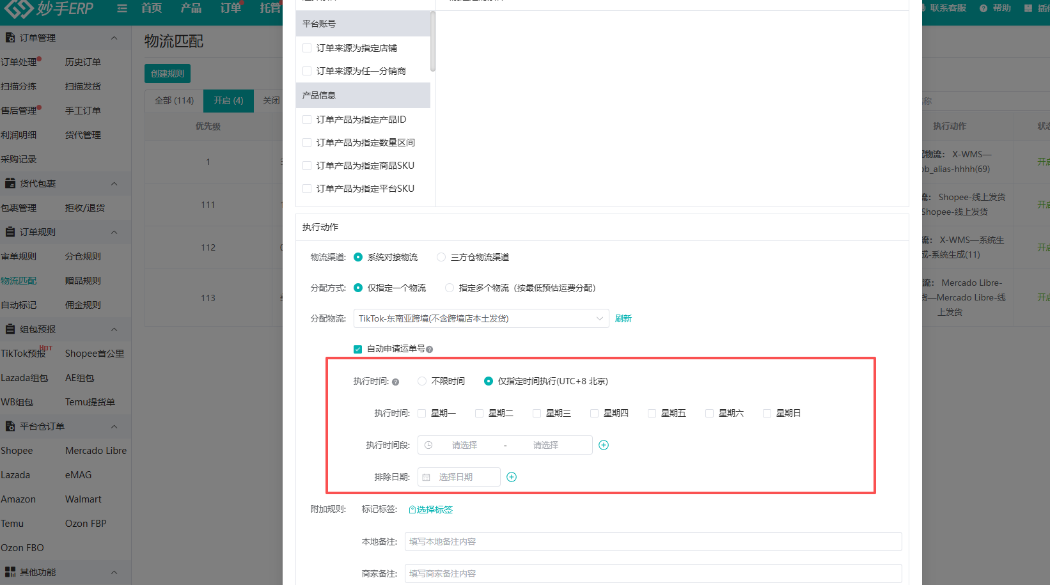The height and width of the screenshot is (585, 1050).
Task: Select 三方仓物流渠道 radio button
Action: [x=441, y=257]
